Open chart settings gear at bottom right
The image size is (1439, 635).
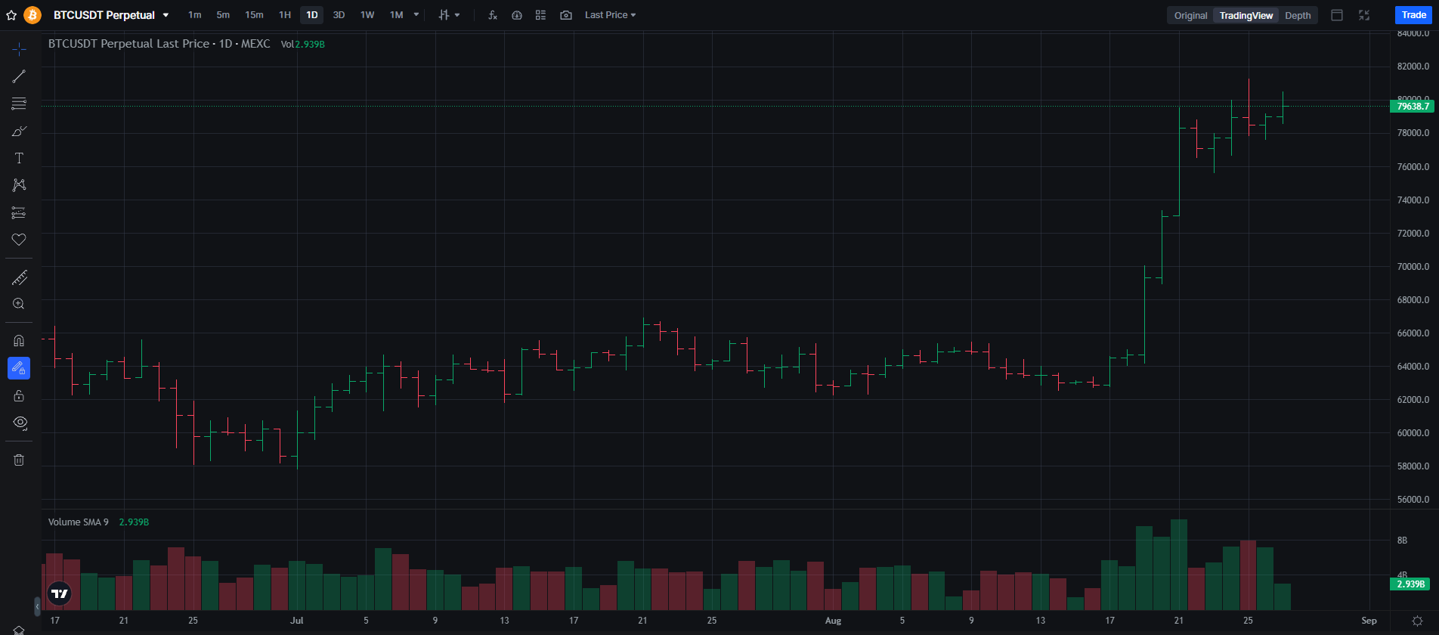click(1417, 621)
